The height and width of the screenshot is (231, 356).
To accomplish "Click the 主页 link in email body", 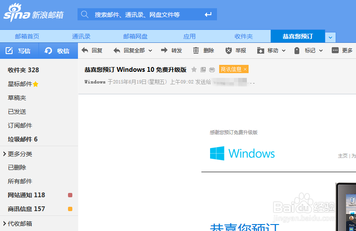I will click(343, 156).
